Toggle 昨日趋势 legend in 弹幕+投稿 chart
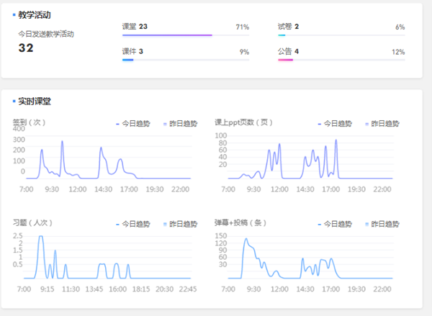This screenshot has height=316, width=432. click(x=382, y=223)
